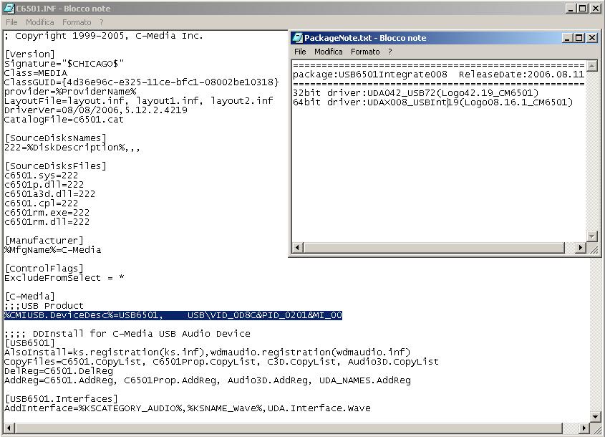Click the provider=%ProviderName% line
This screenshot has height=437, width=605.
70,92
